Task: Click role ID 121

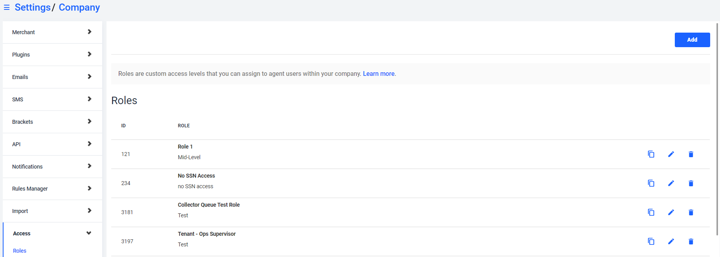Action: (x=125, y=154)
